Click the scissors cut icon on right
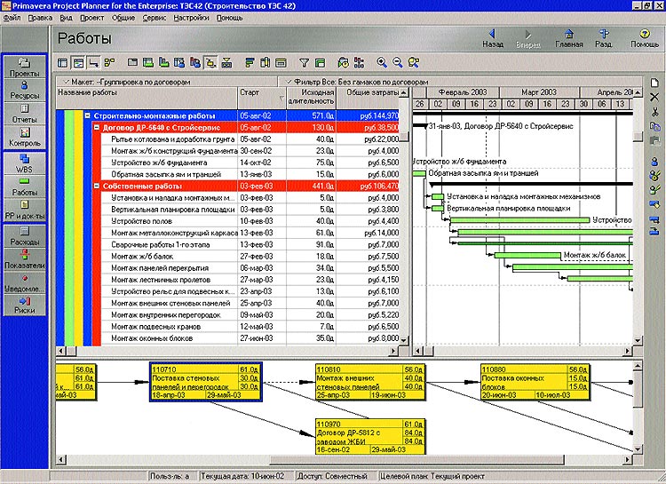This screenshot has width=666, height=484. click(x=654, y=112)
